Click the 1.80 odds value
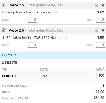The height and width of the screenshot is (103, 106). [100, 37]
